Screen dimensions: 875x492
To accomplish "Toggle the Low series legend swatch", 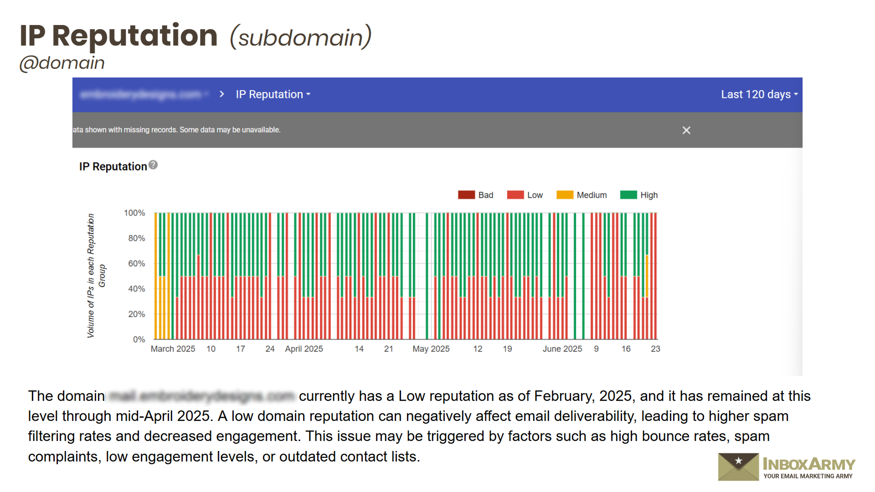I will 515,195.
